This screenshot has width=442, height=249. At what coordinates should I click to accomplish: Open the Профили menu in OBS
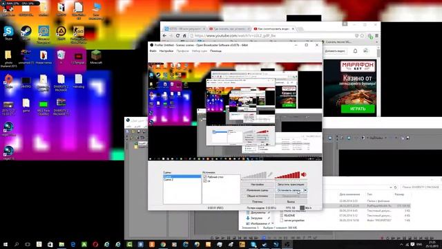pyautogui.click(x=182, y=51)
